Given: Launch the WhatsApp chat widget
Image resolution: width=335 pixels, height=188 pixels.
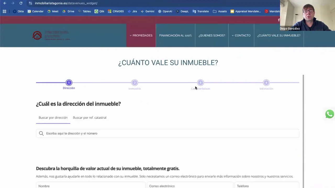Looking at the screenshot, I should point(329,114).
